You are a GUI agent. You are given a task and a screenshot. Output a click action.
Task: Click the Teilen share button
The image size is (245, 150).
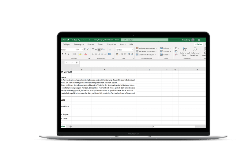coord(198,44)
